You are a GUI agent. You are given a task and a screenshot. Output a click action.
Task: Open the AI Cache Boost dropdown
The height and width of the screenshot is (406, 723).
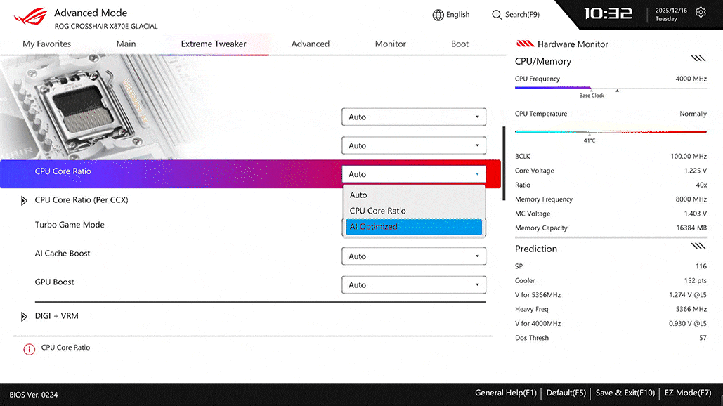[414, 256]
